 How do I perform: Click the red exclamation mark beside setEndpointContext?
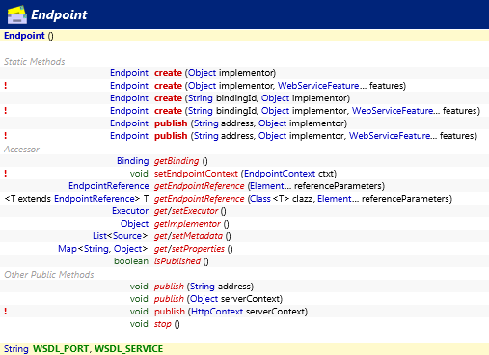point(6,174)
